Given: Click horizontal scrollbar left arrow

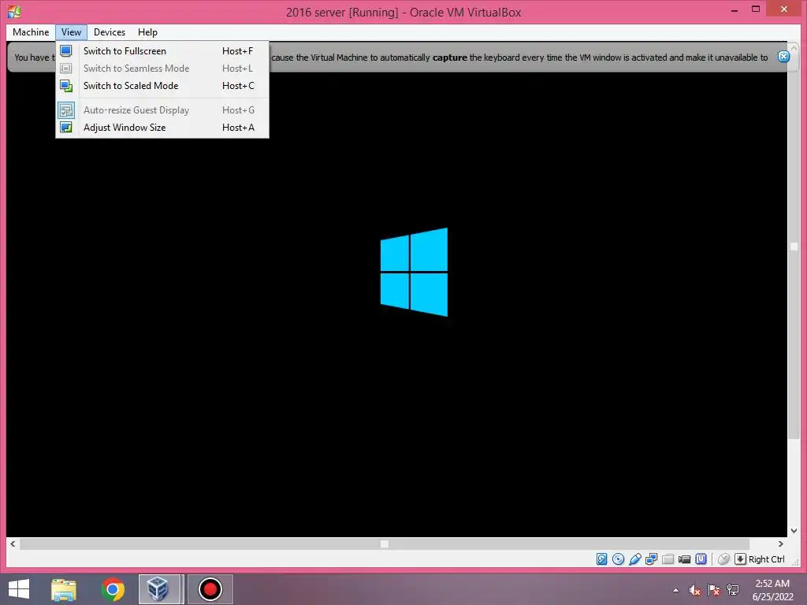Looking at the screenshot, I should point(13,544).
